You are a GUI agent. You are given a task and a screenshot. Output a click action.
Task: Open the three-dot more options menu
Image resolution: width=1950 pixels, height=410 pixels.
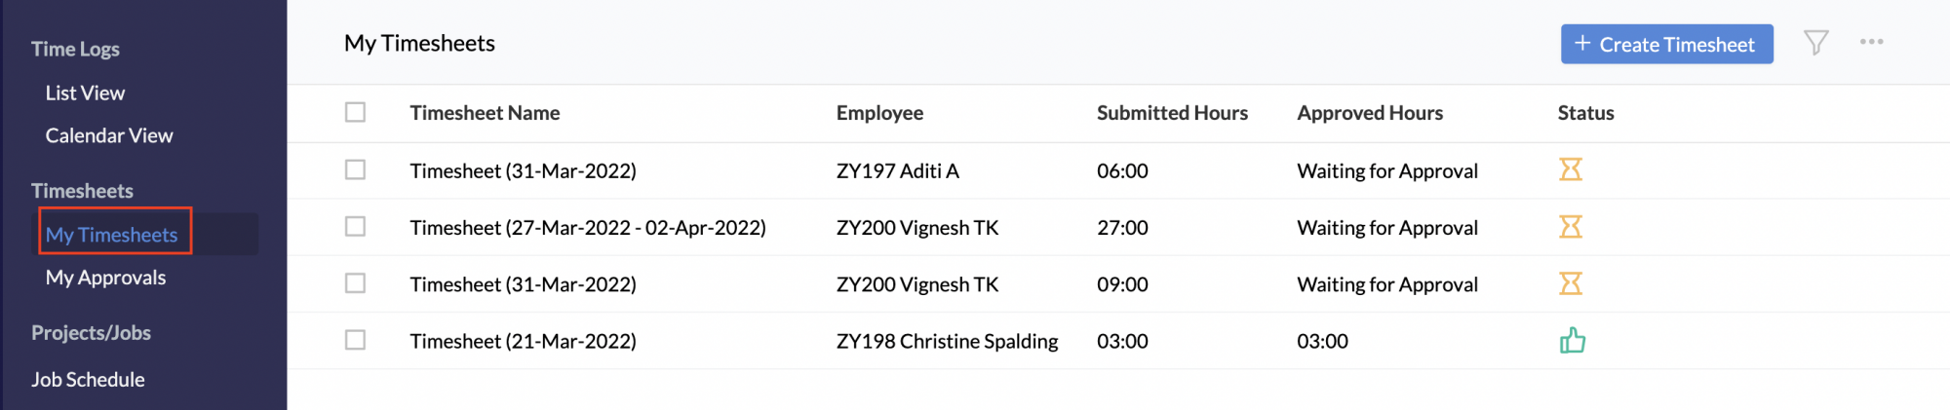1871,42
